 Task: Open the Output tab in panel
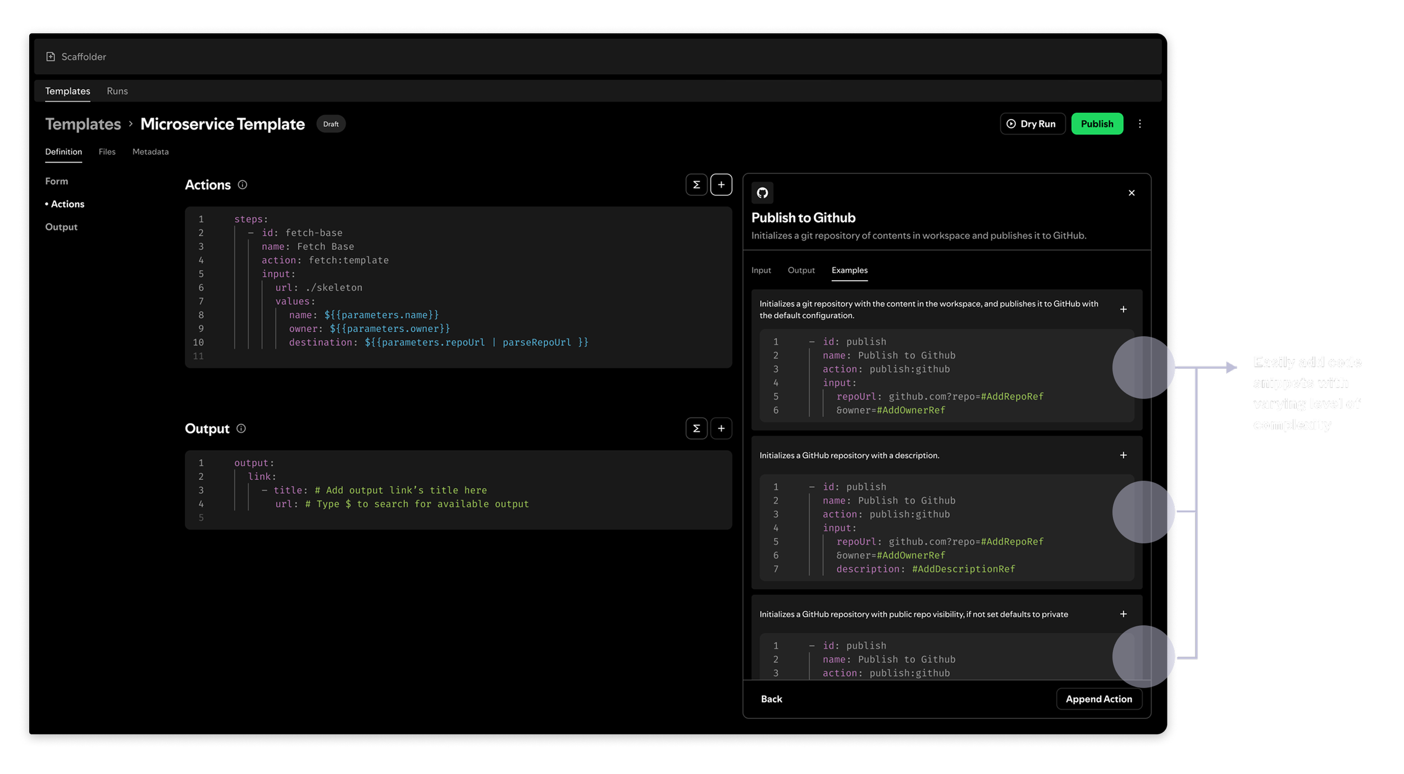(801, 271)
